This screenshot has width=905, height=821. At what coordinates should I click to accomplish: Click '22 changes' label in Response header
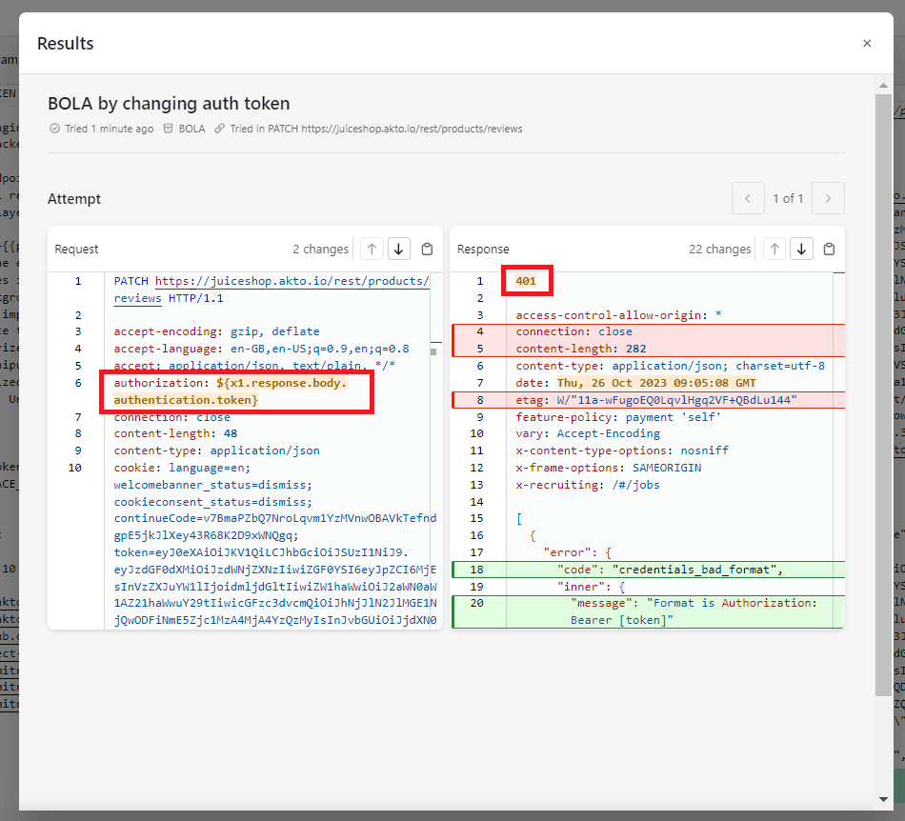click(720, 250)
